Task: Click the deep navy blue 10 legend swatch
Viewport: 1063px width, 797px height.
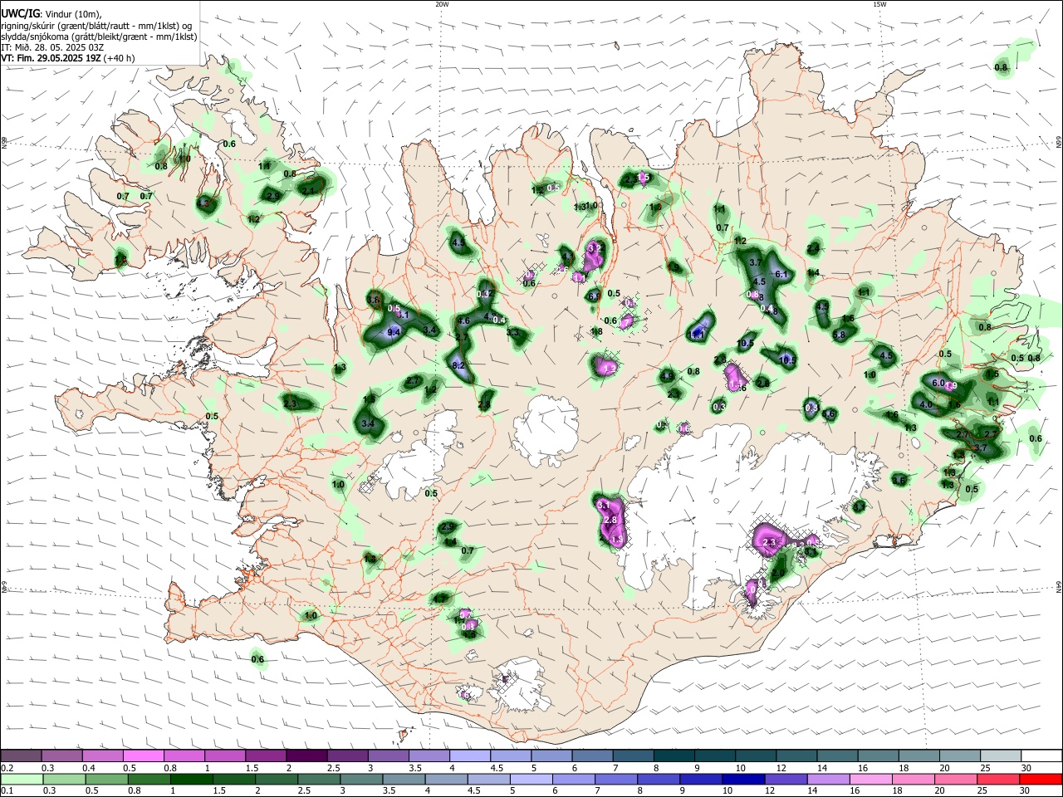Action: [x=742, y=780]
